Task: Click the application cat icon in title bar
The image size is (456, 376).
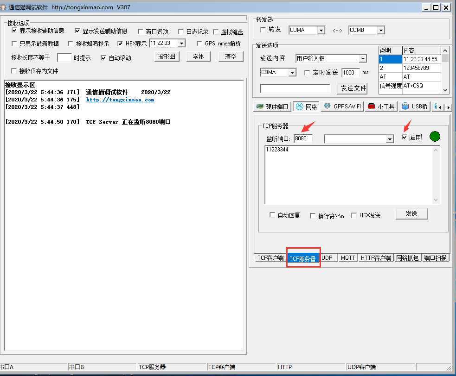Action: (x=3, y=7)
